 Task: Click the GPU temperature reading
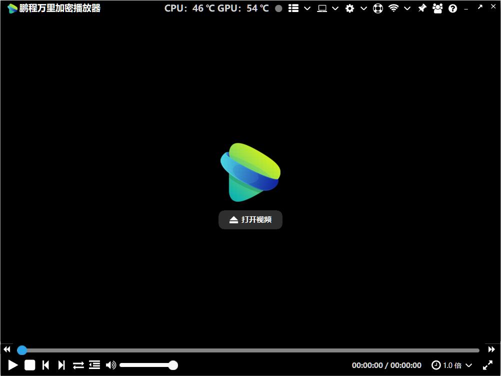point(243,9)
